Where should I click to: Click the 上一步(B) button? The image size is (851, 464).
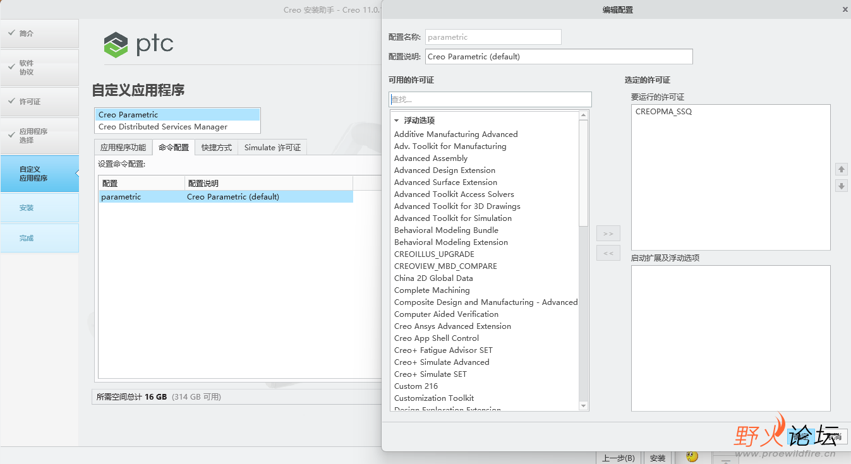pyautogui.click(x=619, y=458)
